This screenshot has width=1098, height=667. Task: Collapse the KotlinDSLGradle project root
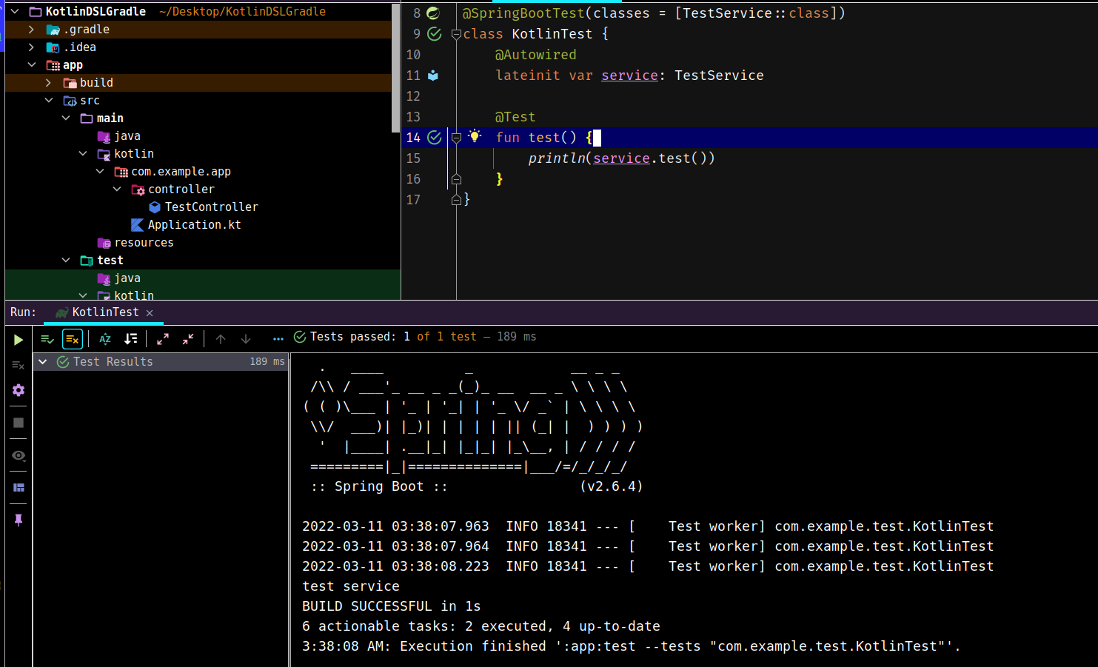pos(14,12)
